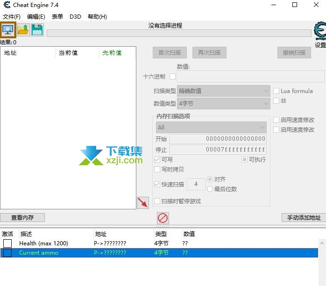Viewport: 326px width, 286px height.
Task: Click address table scrollbar up arrow
Action: [x=322, y=243]
